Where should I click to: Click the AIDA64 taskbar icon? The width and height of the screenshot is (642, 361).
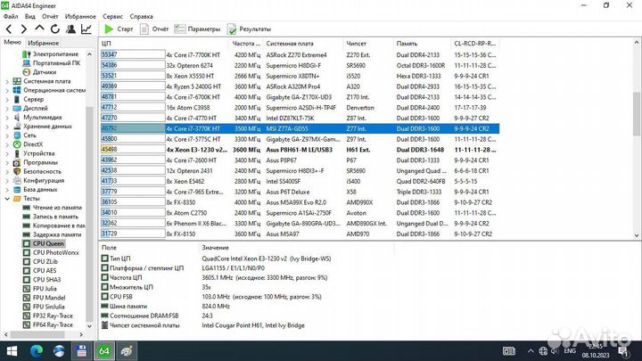click(x=104, y=351)
